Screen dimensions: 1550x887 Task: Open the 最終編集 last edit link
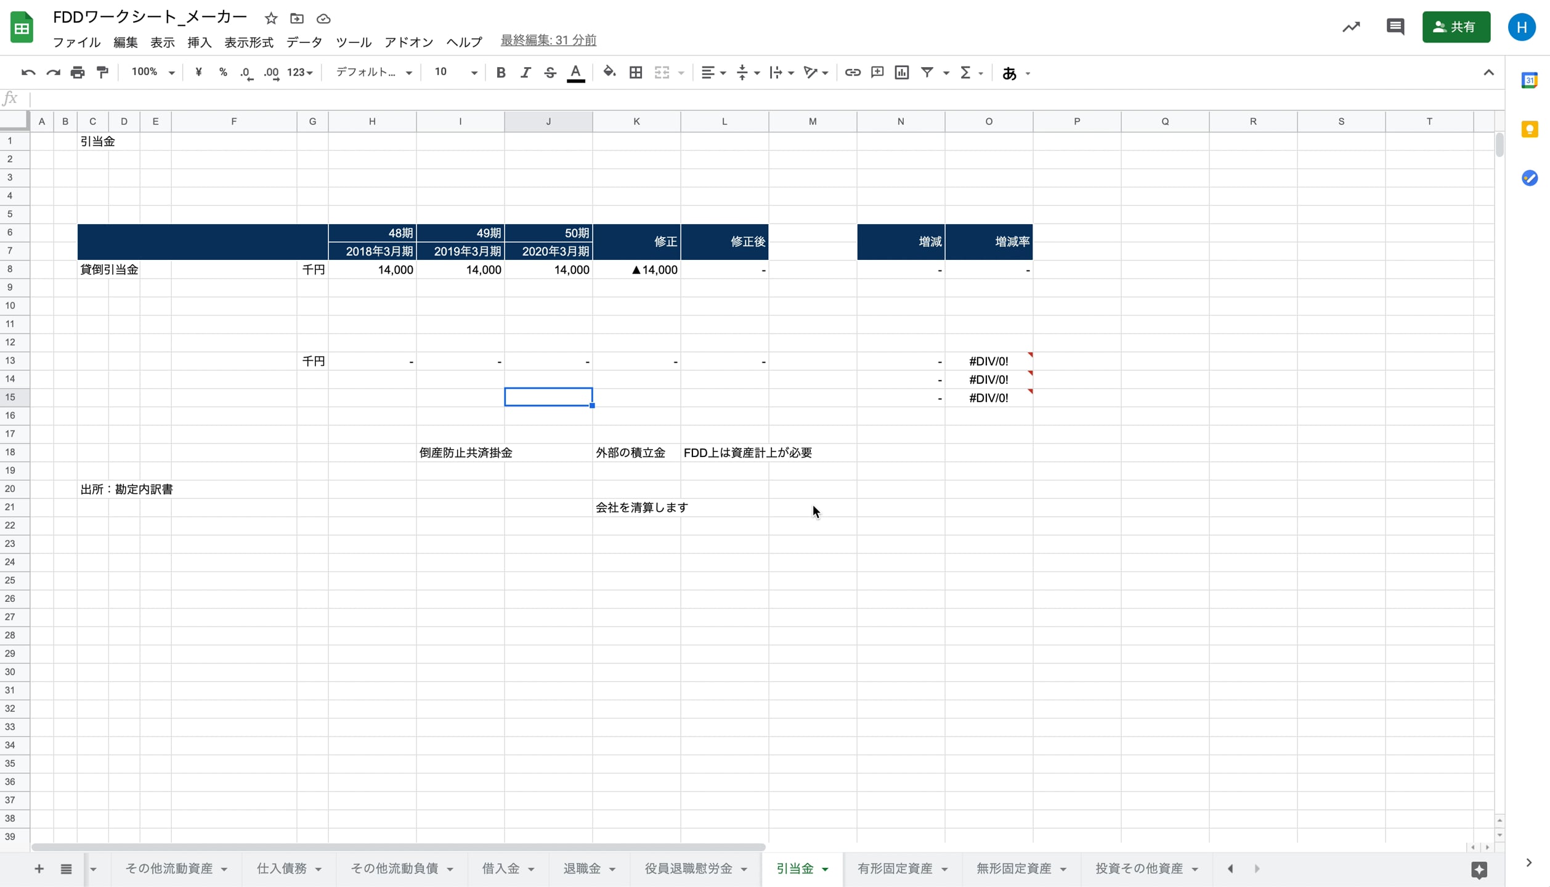coord(548,41)
